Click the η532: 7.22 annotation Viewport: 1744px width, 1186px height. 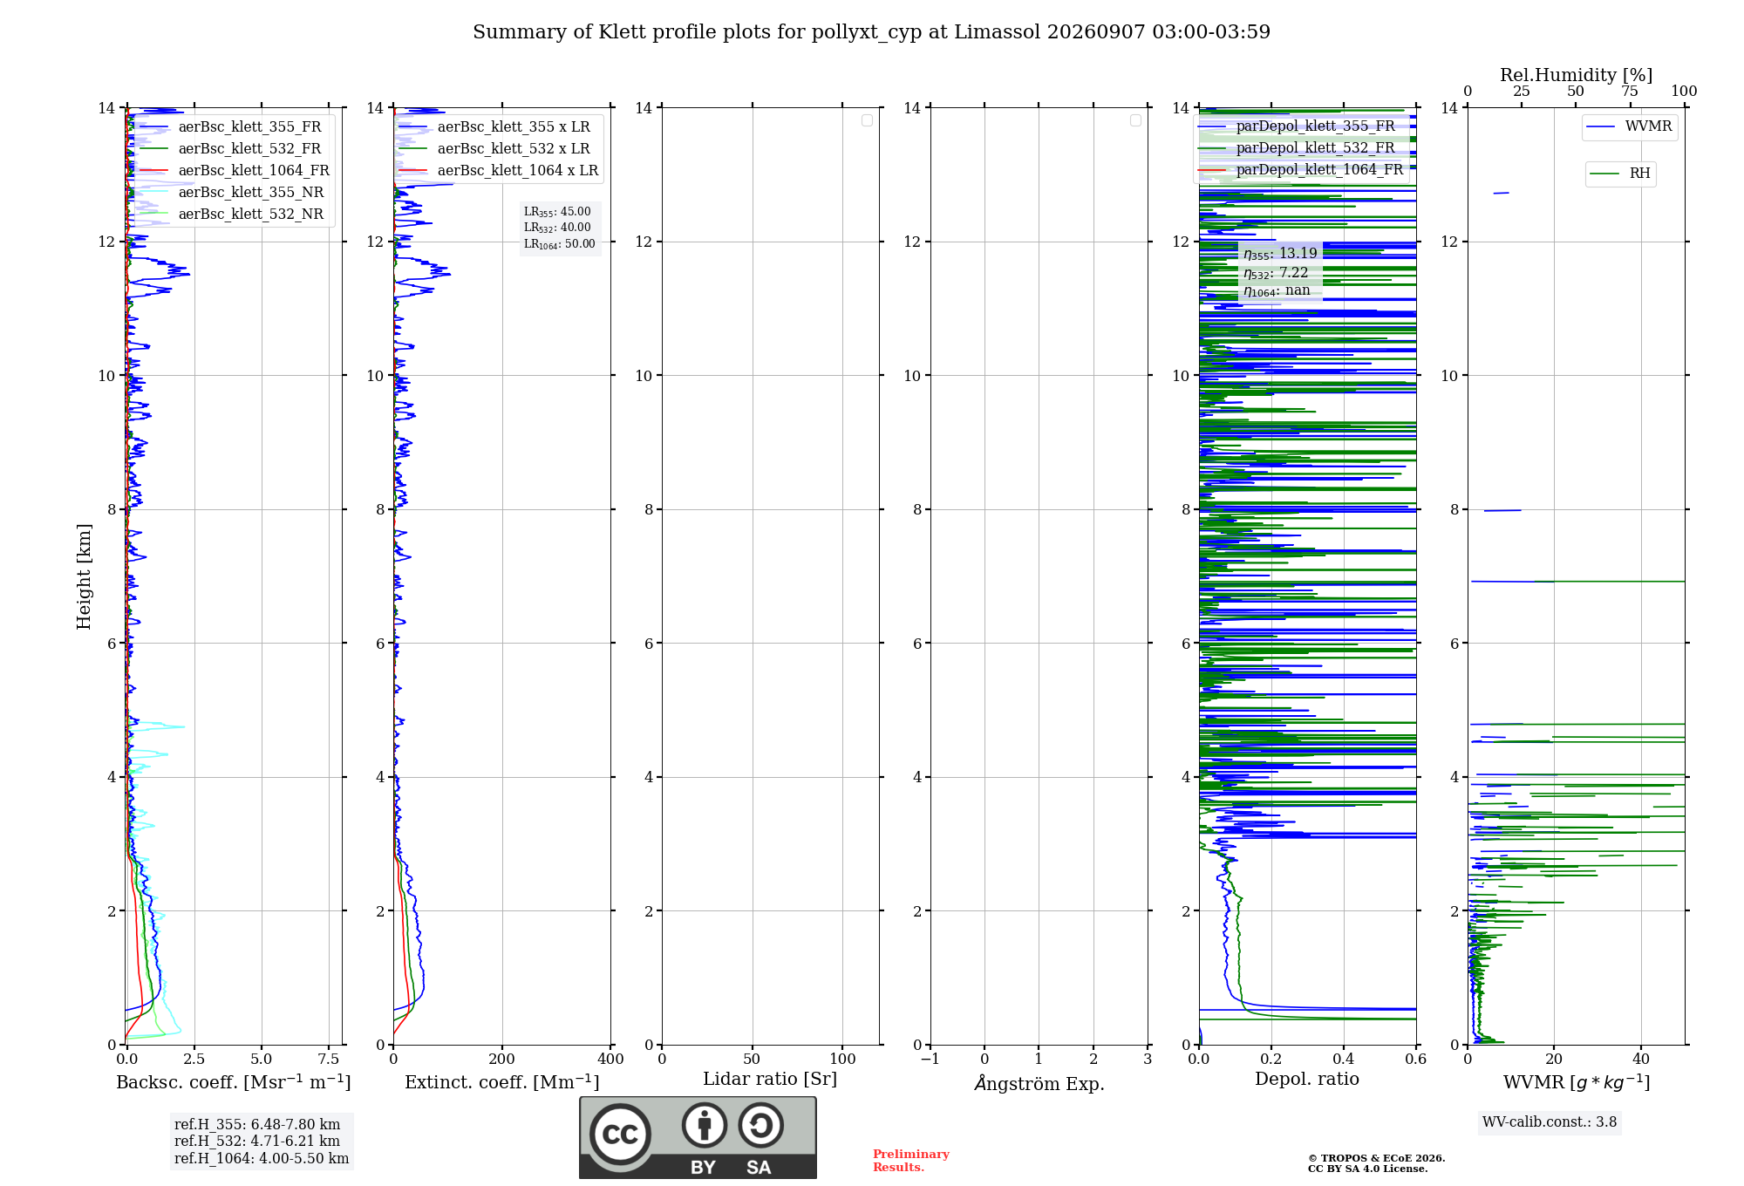tap(1276, 273)
